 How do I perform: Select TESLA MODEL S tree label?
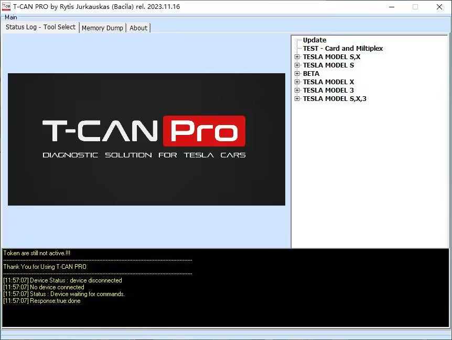coord(328,65)
